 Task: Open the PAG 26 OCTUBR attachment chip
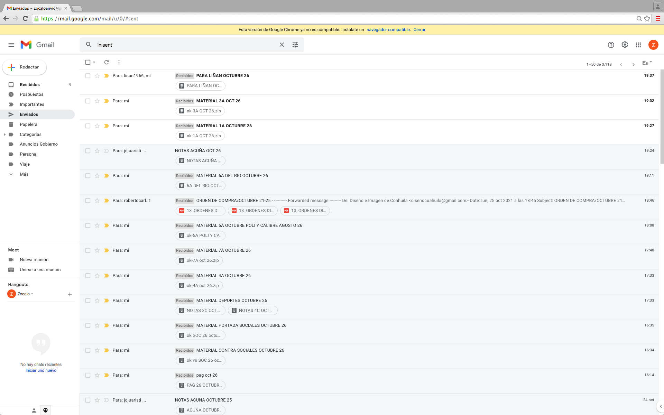[x=201, y=385]
